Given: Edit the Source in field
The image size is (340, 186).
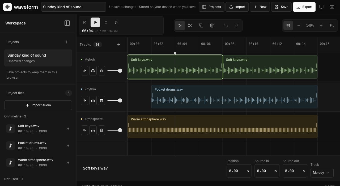Looking at the screenshot, I should coord(267,171).
